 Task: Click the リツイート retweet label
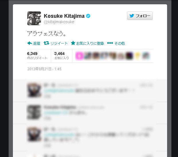click(59, 43)
